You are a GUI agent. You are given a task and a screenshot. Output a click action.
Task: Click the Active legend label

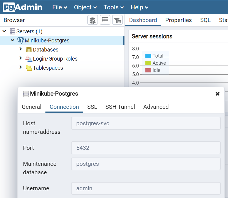pos(159,63)
